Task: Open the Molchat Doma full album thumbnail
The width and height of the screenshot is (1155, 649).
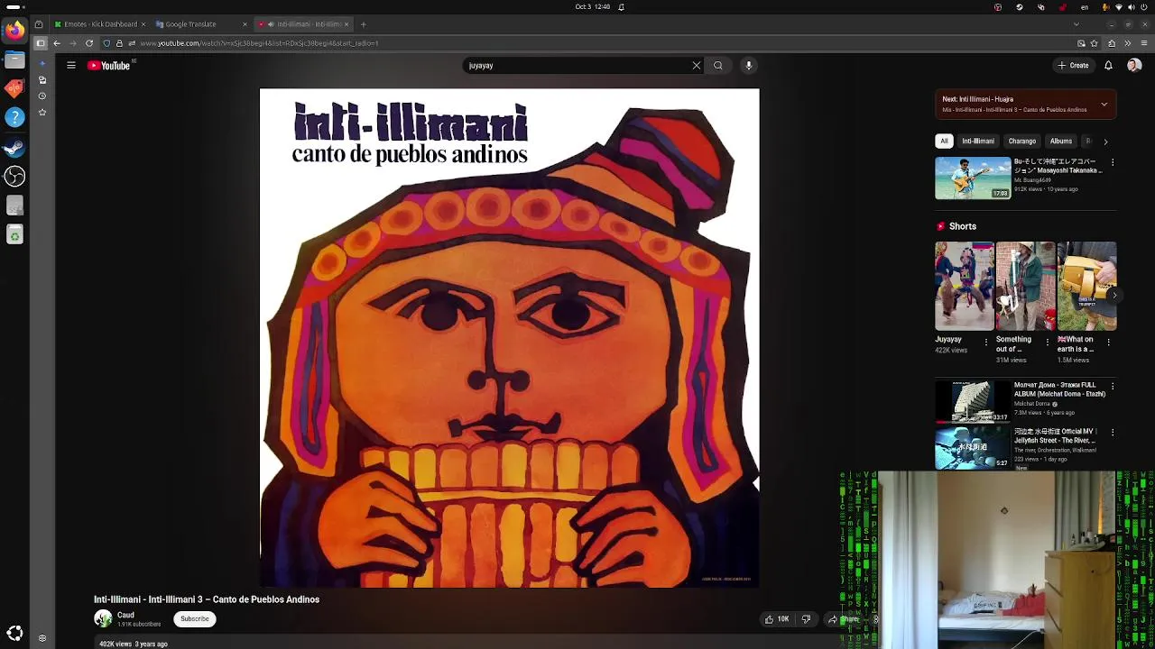Action: tap(973, 401)
